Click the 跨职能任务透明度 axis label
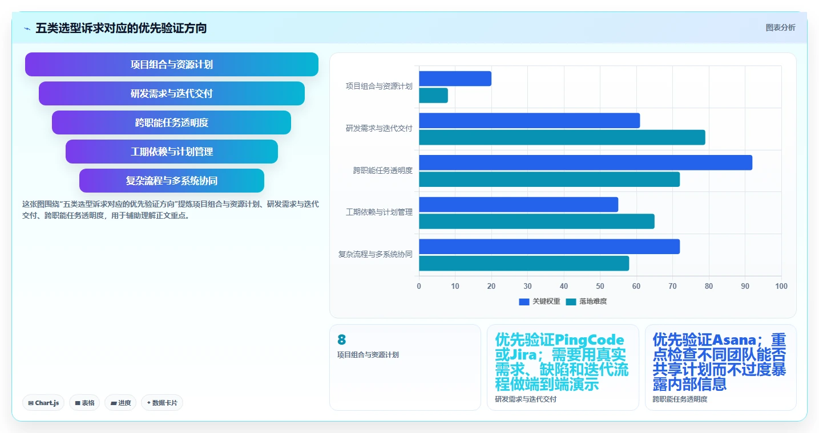 (x=382, y=170)
